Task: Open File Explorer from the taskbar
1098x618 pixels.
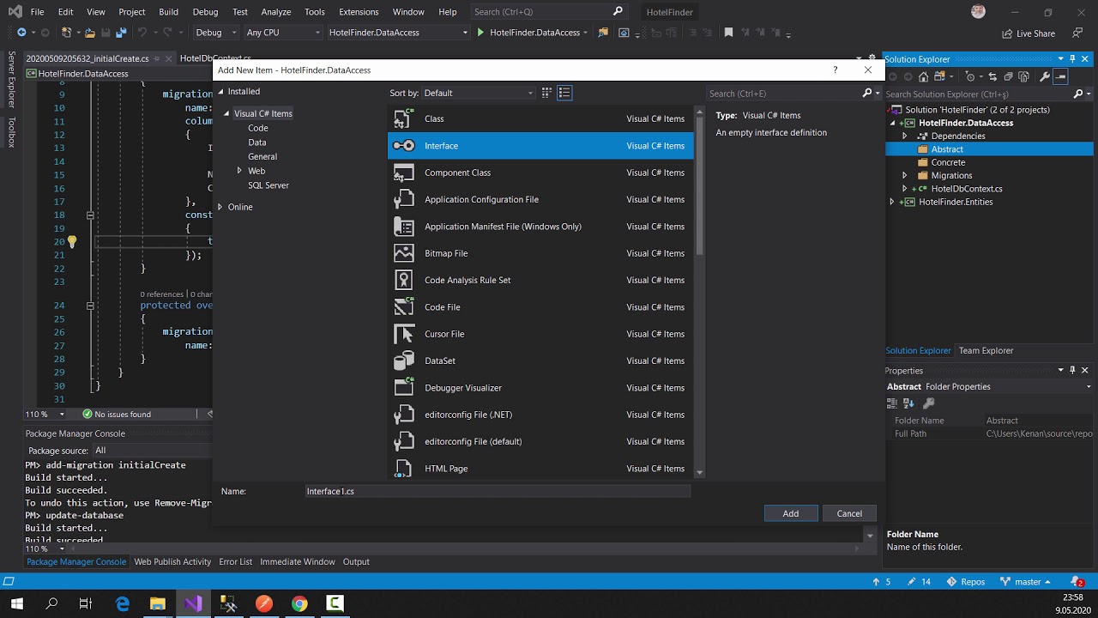Action: (x=157, y=603)
